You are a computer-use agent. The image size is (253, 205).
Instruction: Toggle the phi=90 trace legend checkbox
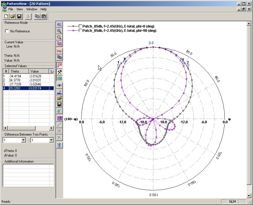click(80, 31)
